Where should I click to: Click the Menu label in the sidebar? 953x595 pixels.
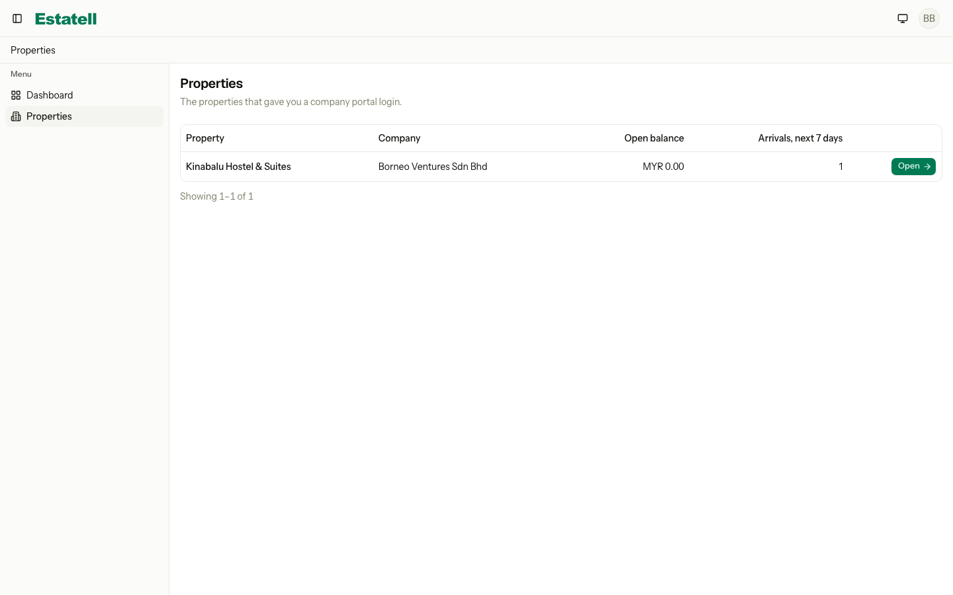pyautogui.click(x=21, y=74)
